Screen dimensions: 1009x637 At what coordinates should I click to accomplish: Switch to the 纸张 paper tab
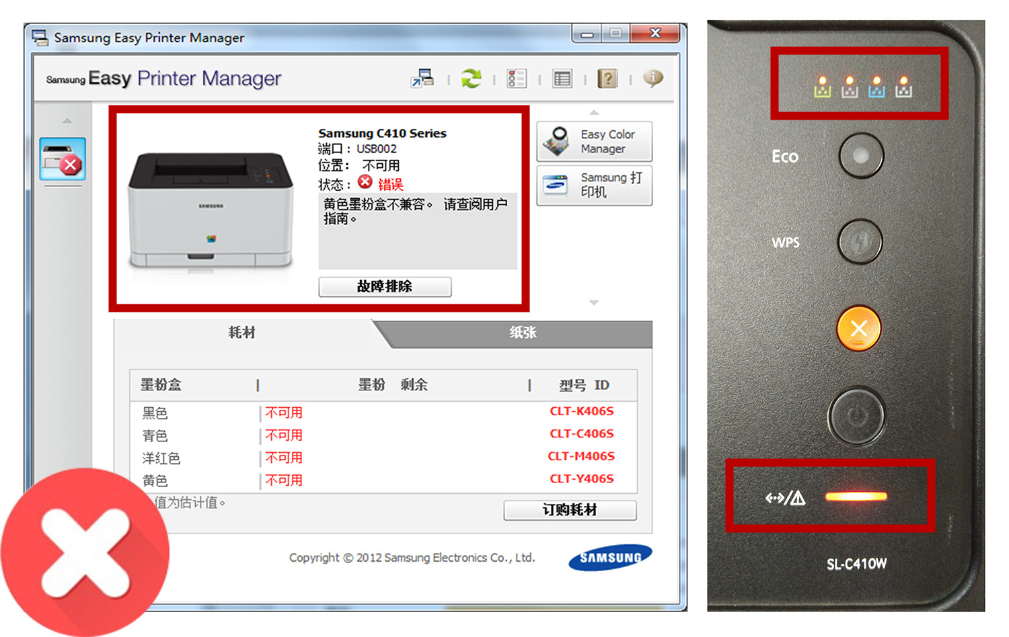click(523, 333)
